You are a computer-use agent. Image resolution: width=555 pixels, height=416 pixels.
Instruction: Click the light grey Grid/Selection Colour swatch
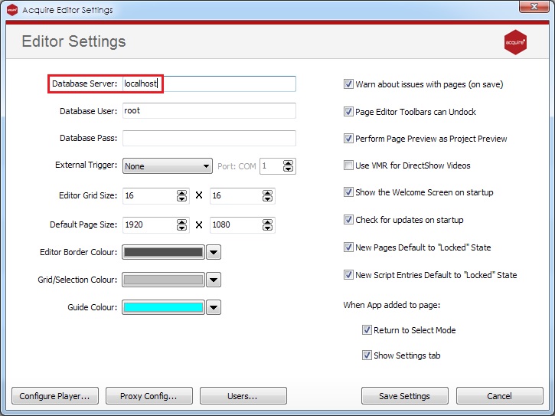click(163, 280)
